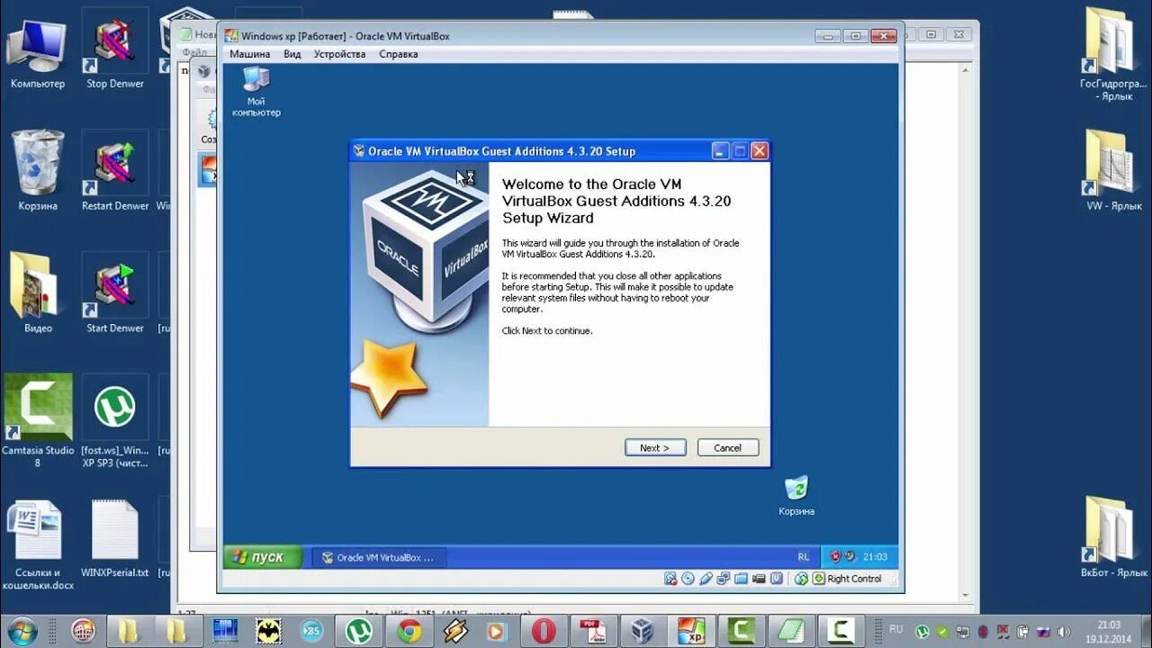Open the Устройства menu in VirtualBox
The height and width of the screenshot is (648, 1152).
pyautogui.click(x=339, y=54)
